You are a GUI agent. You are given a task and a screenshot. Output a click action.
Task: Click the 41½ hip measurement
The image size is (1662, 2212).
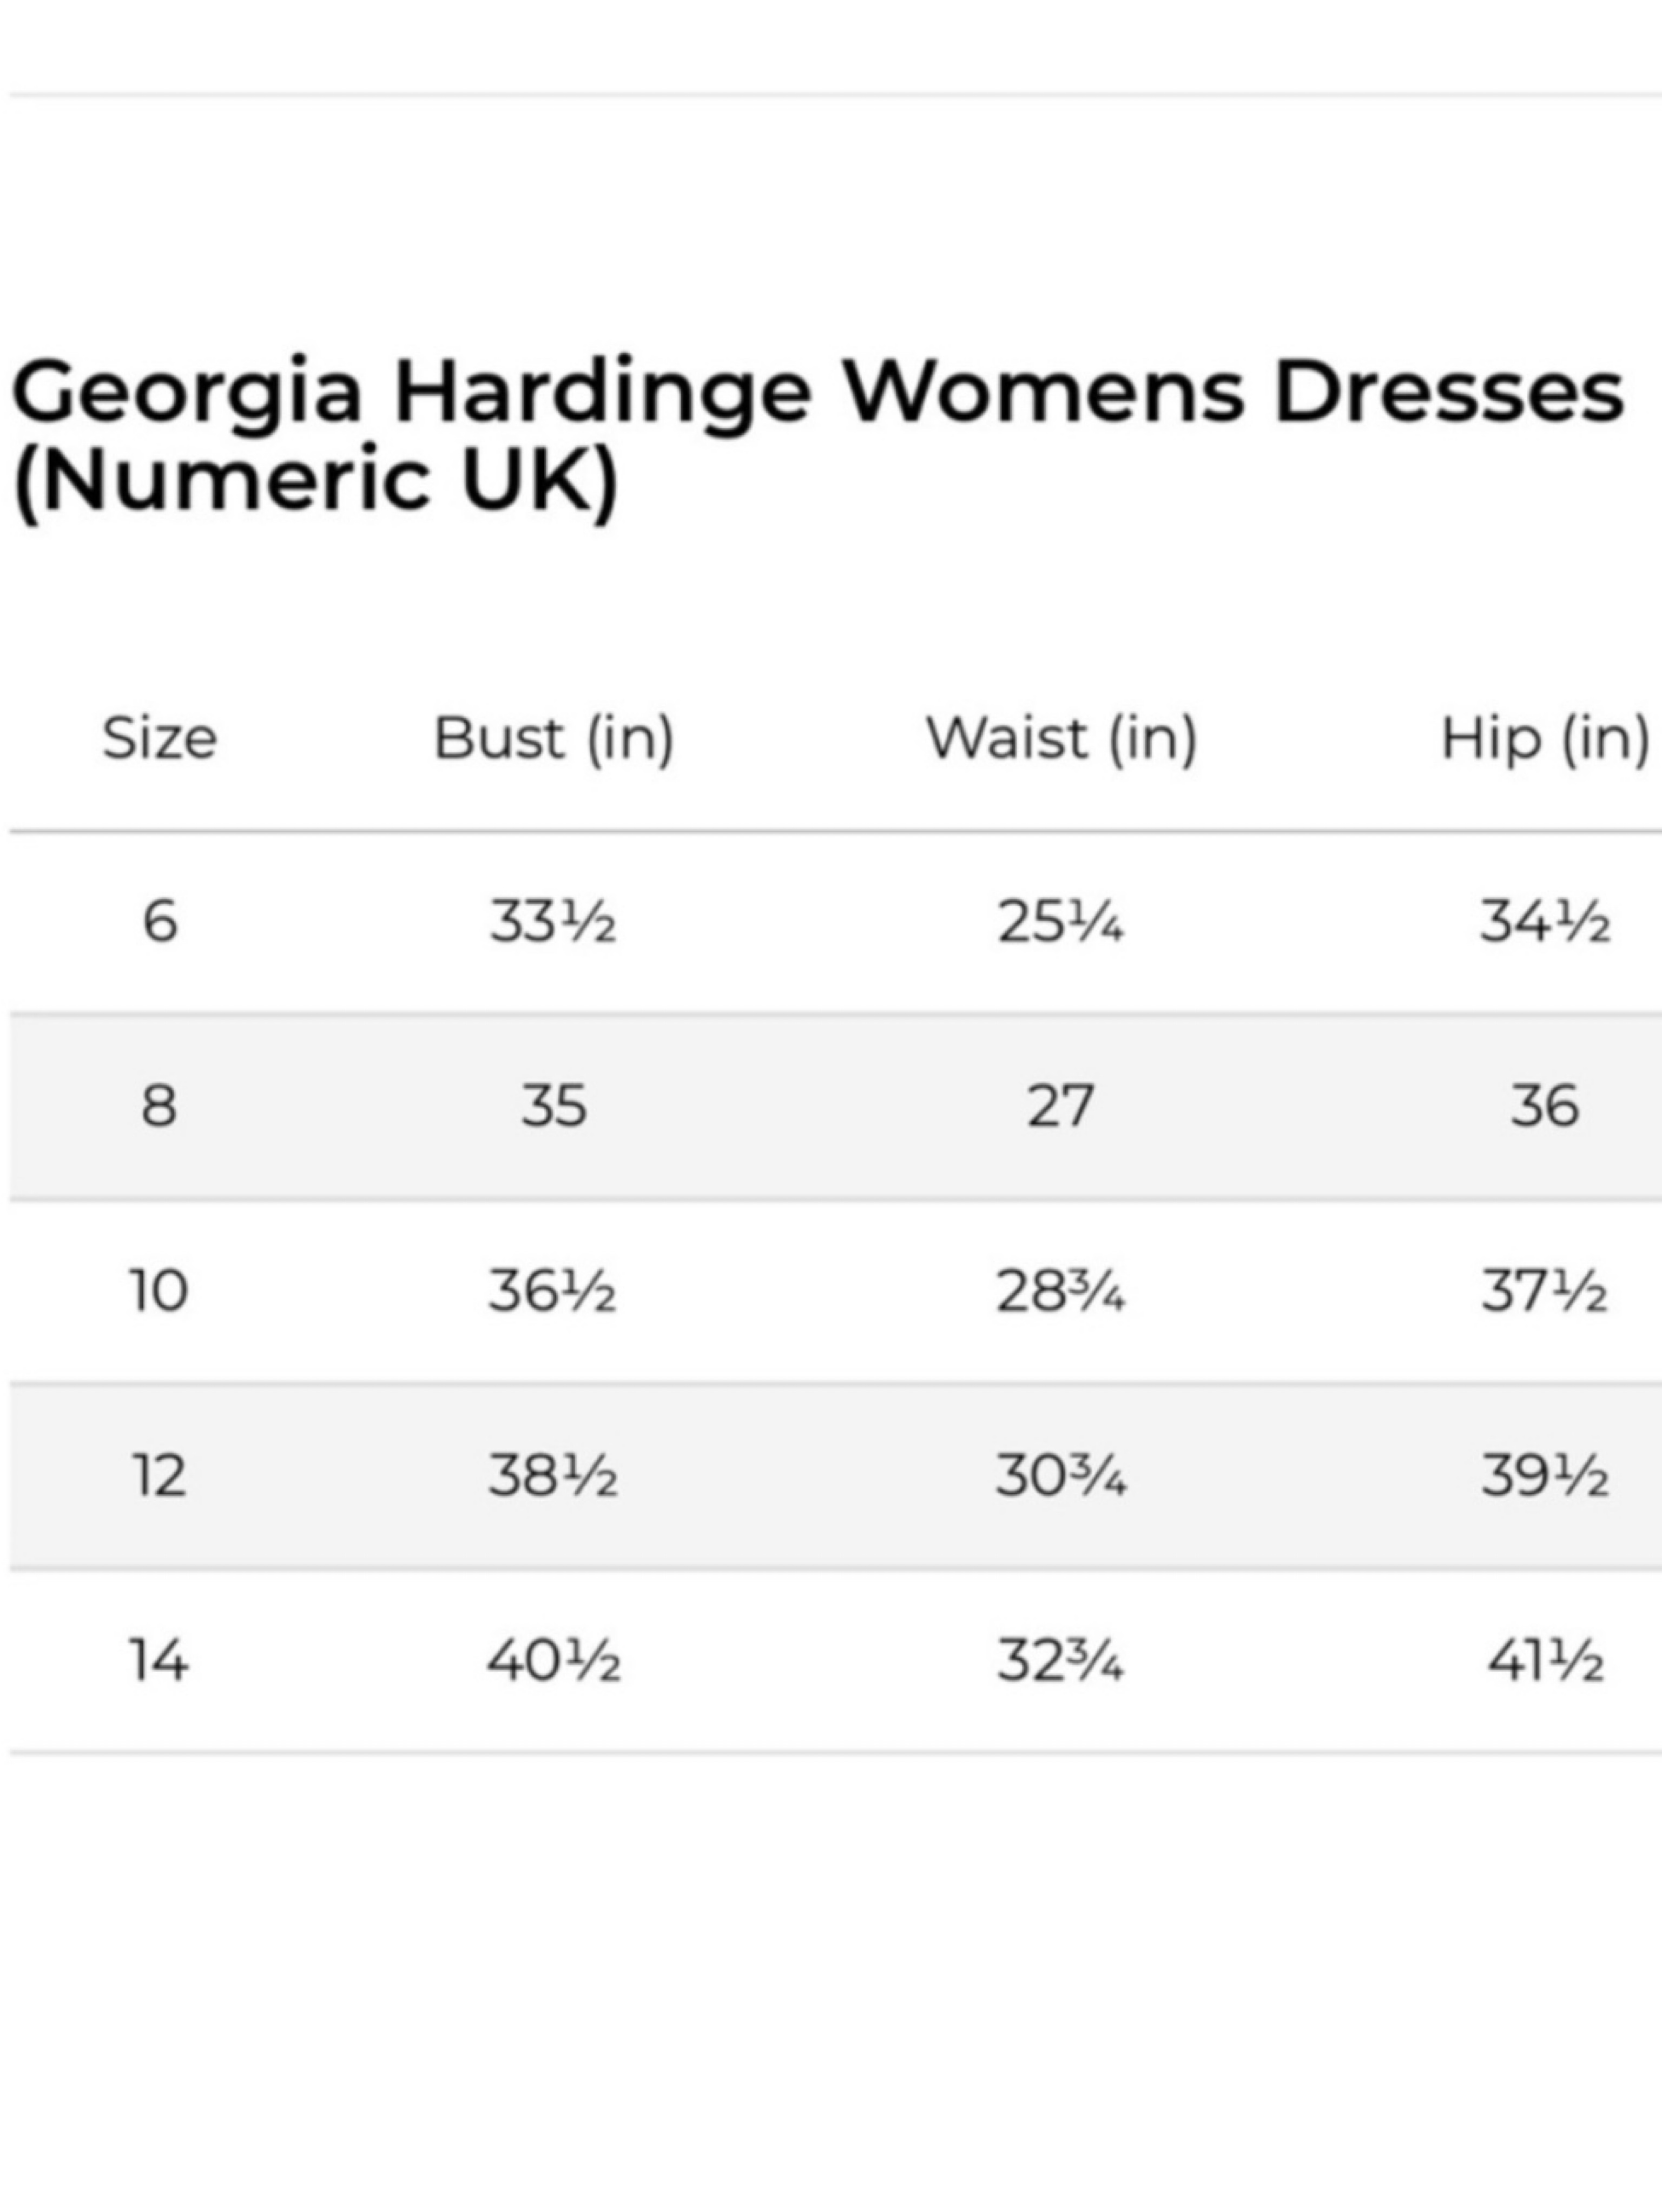point(1546,1660)
